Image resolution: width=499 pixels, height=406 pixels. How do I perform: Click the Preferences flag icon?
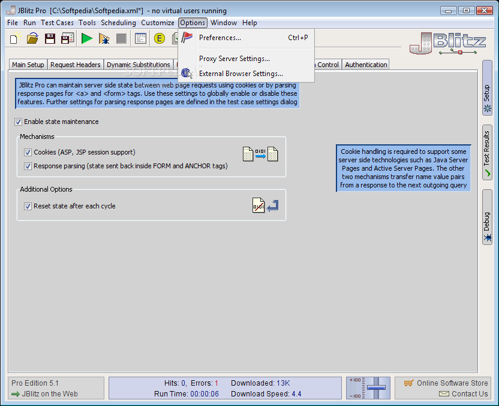(x=187, y=38)
